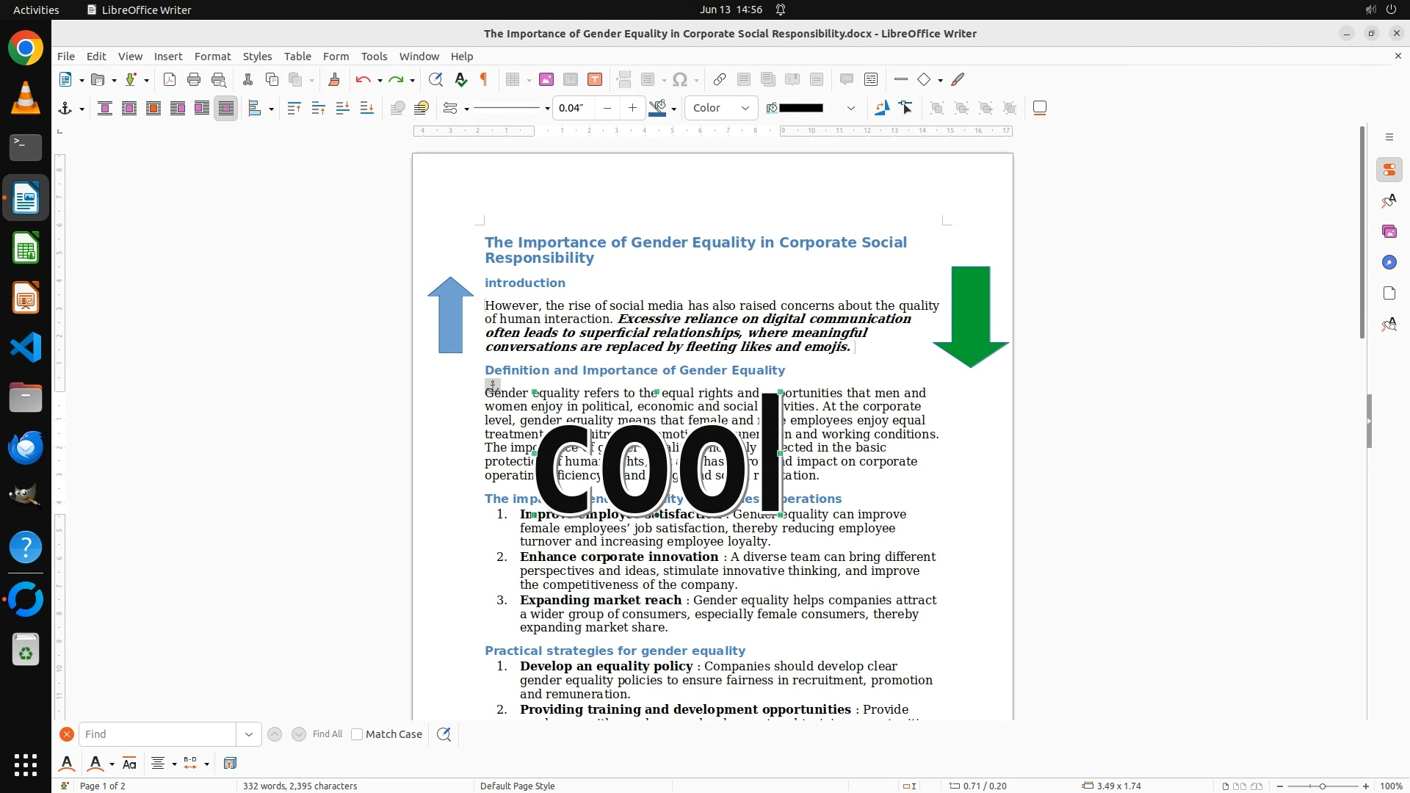Insert image using the toolbar icon
The height and width of the screenshot is (793, 1410).
click(x=546, y=79)
